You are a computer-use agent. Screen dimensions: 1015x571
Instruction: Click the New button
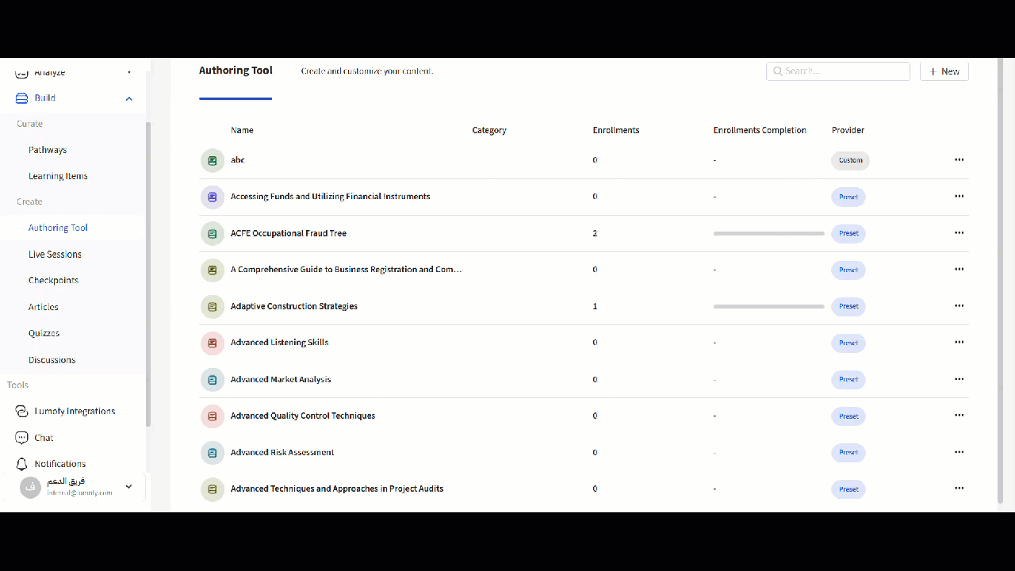pyautogui.click(x=944, y=71)
